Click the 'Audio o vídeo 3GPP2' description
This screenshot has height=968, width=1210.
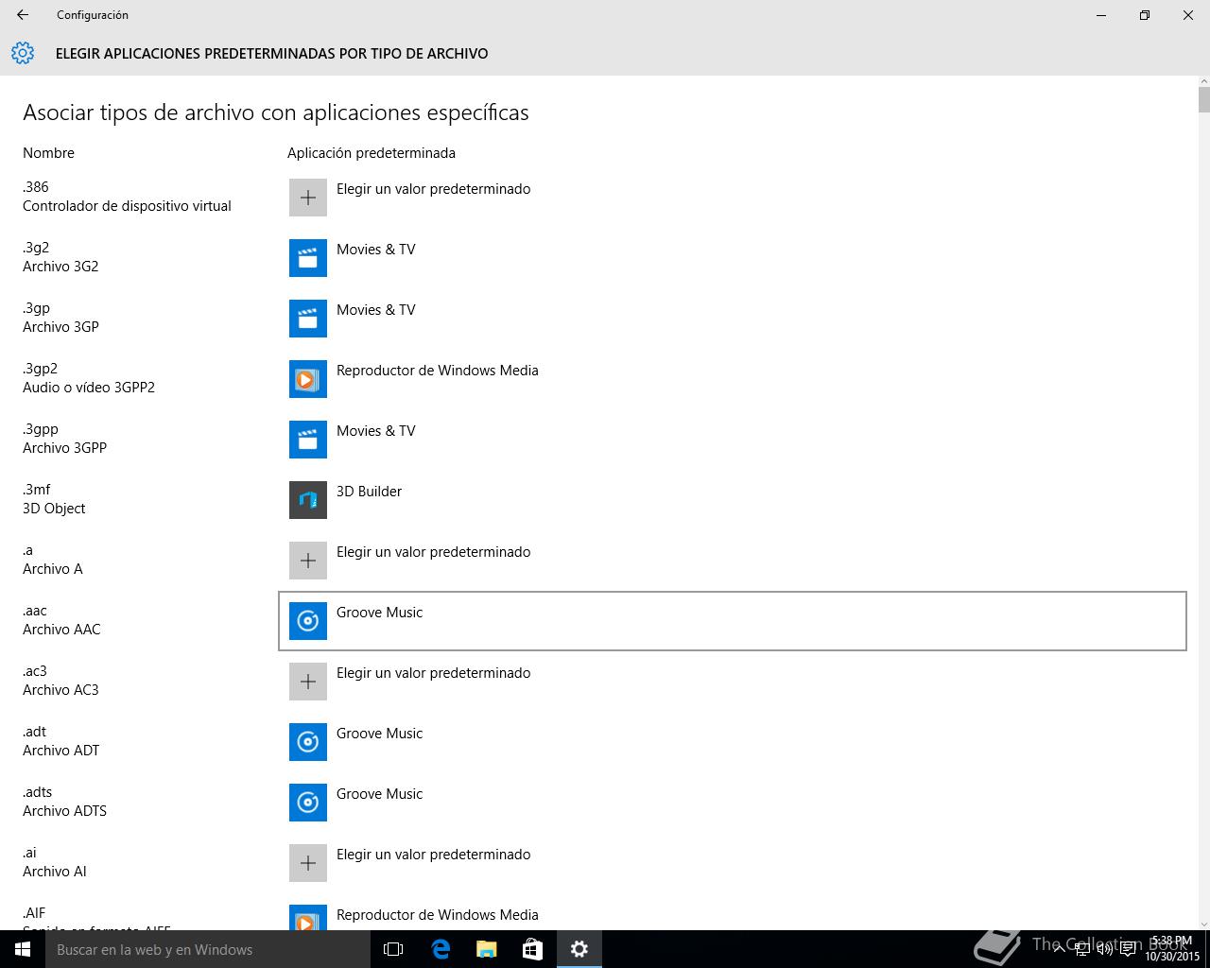(x=89, y=388)
